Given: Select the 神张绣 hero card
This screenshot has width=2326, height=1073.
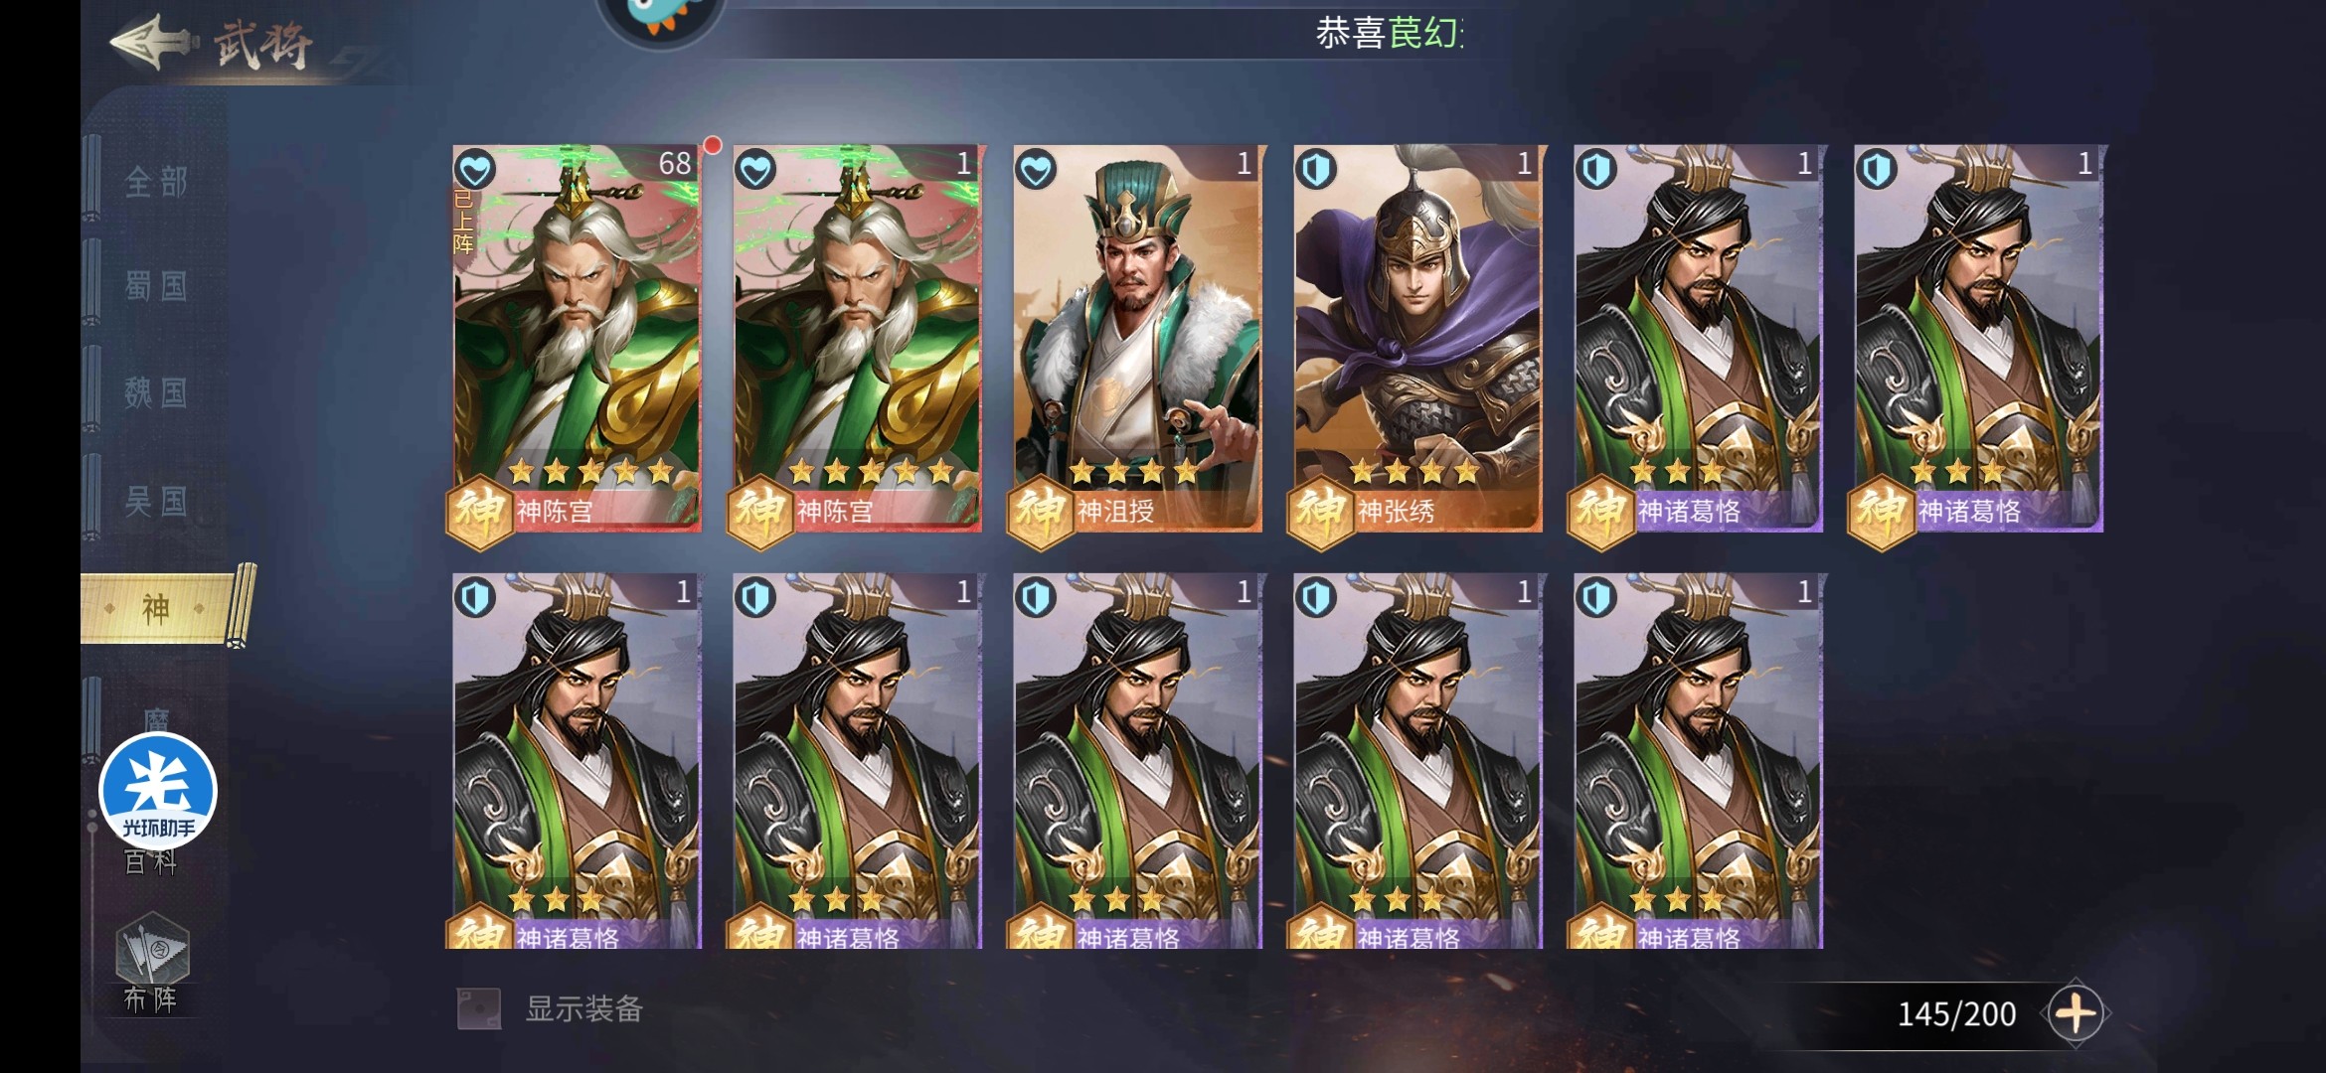Looking at the screenshot, I should (x=1418, y=339).
